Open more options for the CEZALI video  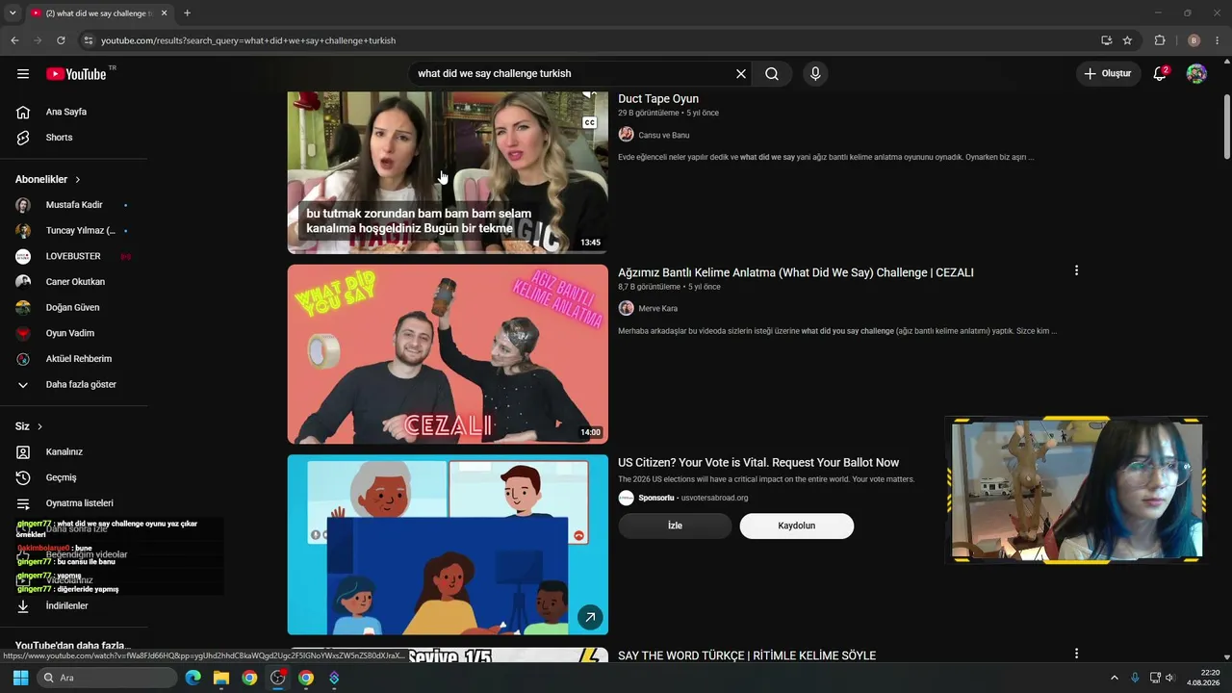pos(1076,271)
